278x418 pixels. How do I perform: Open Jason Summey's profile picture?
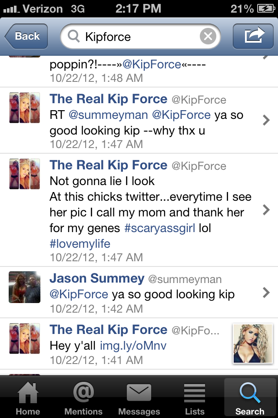click(24, 287)
